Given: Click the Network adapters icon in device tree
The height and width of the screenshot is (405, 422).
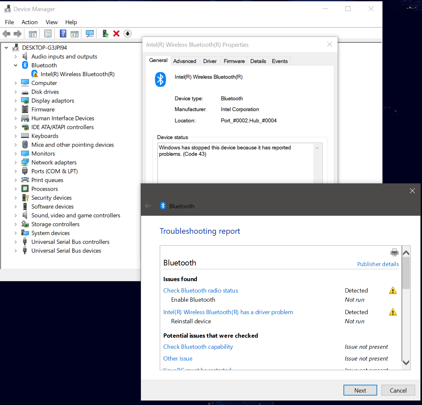Looking at the screenshot, I should click(25, 162).
